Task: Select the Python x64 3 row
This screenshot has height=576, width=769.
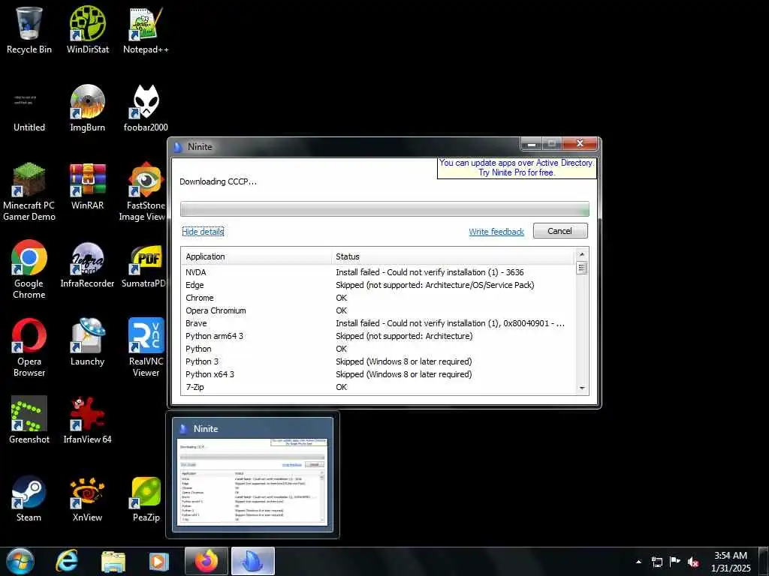Action: [378, 374]
